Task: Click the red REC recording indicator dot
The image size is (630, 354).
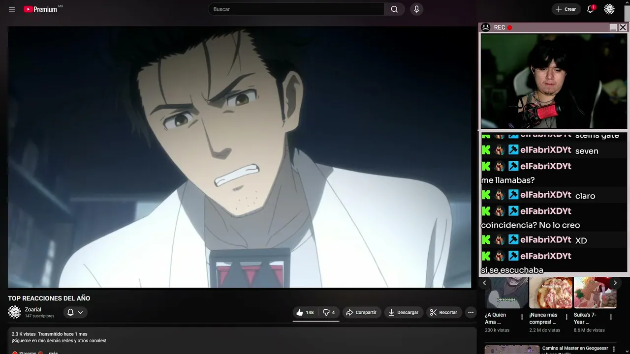Action: coord(510,28)
